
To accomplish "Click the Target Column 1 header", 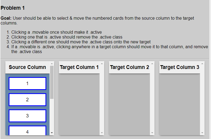I will [79, 67].
